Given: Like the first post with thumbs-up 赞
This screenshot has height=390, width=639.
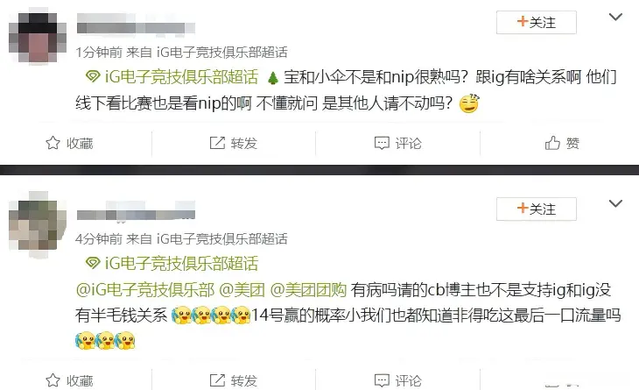Looking at the screenshot, I should tap(552, 143).
